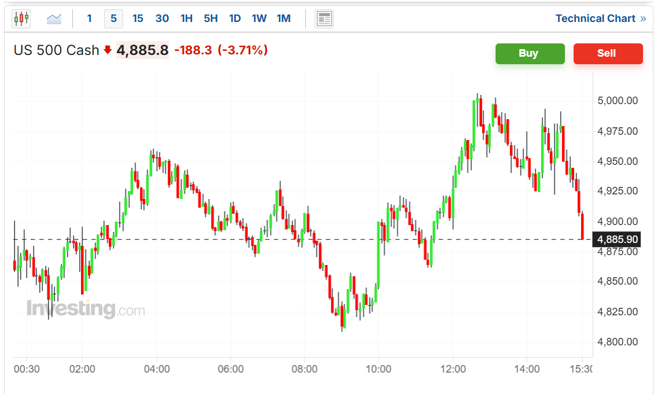
Task: Switch chart to 1W timeframe
Action: (259, 19)
